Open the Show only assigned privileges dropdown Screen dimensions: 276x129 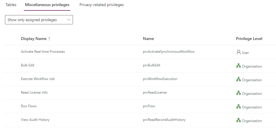tap(39, 20)
